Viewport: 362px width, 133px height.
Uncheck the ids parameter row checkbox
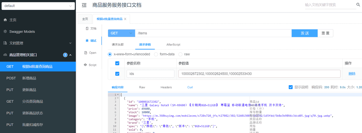[x=117, y=74]
